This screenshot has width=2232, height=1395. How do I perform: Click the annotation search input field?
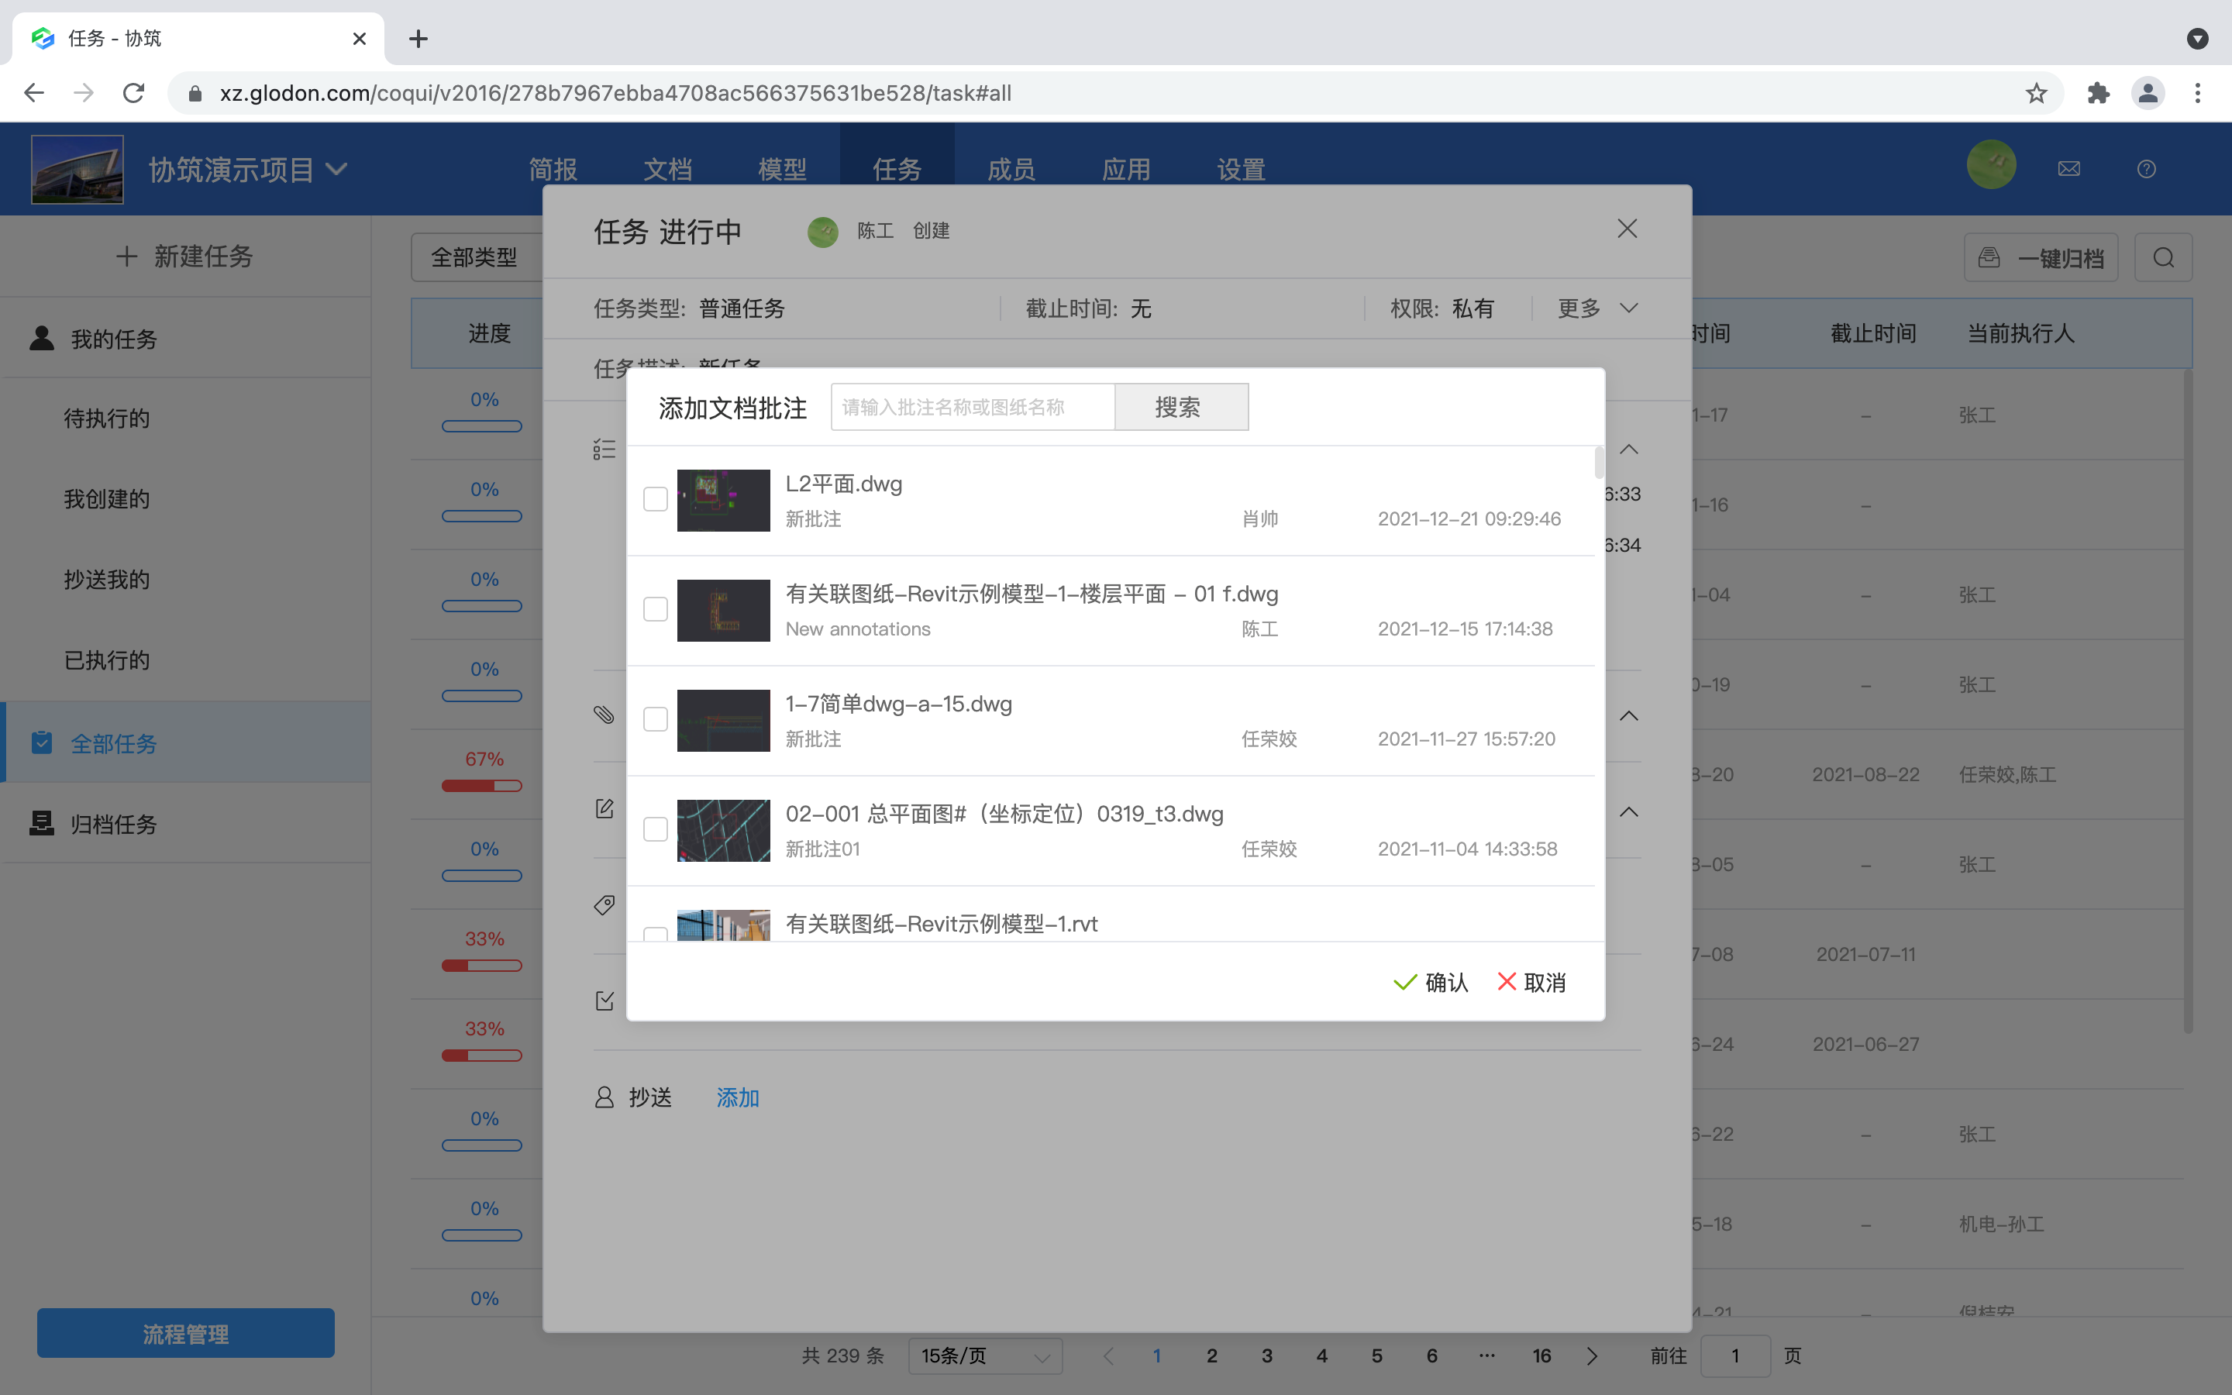click(971, 406)
